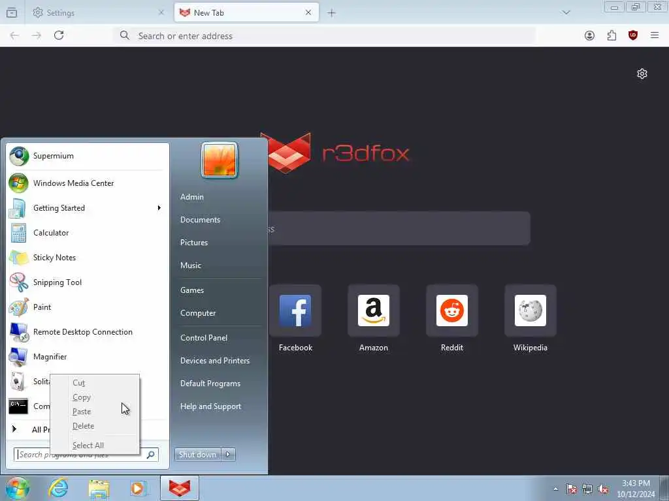Open the browser account icon
The height and width of the screenshot is (501, 669).
(x=590, y=36)
